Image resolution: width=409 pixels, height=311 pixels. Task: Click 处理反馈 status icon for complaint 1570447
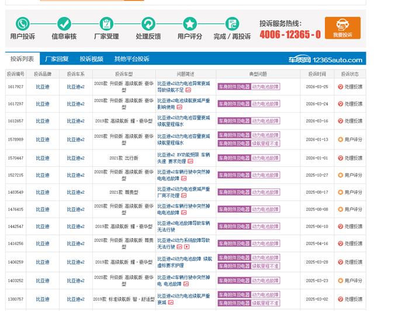click(340, 158)
